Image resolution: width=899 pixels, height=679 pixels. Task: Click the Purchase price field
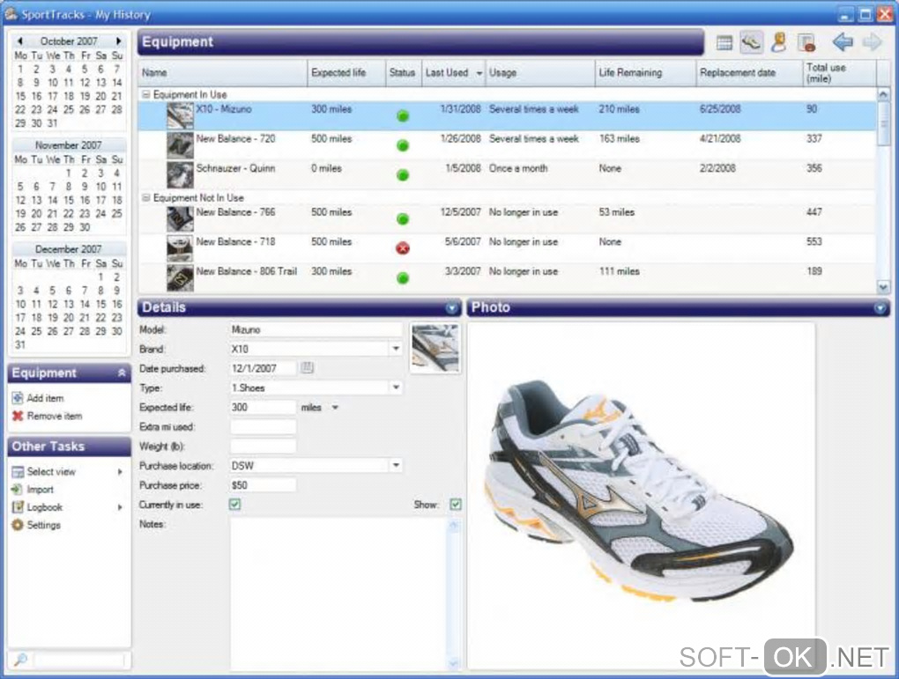[x=264, y=484]
